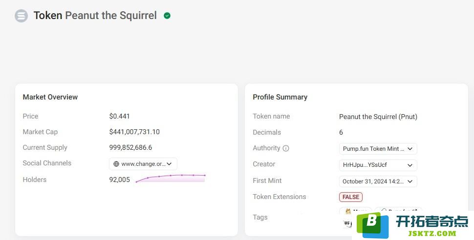The image size is (474, 240).
Task: Click the Authority info circle icon
Action: [x=286, y=148]
